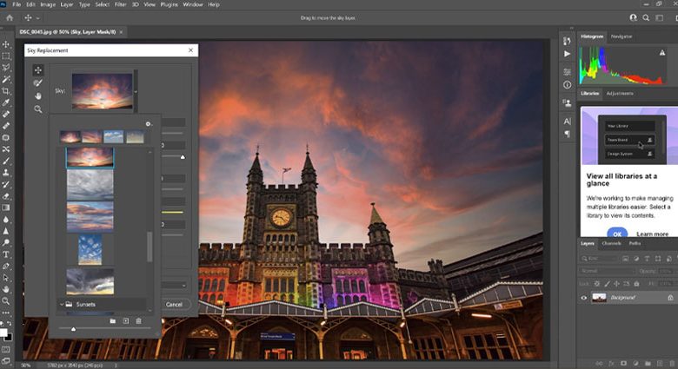Open the Normal blend mode dropdown
This screenshot has width=678, height=369.
point(608,271)
